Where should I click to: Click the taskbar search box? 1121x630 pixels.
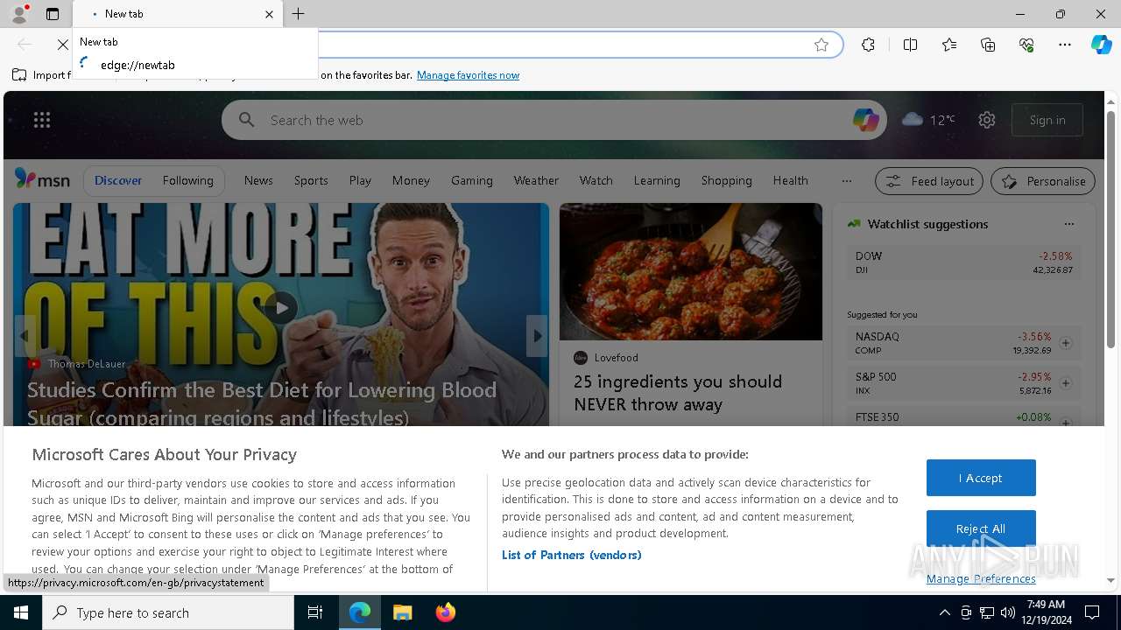click(x=168, y=612)
